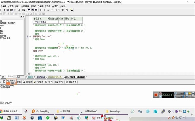Click the Cut scissors toolbar icon
195x121 pixels.
point(4,10)
